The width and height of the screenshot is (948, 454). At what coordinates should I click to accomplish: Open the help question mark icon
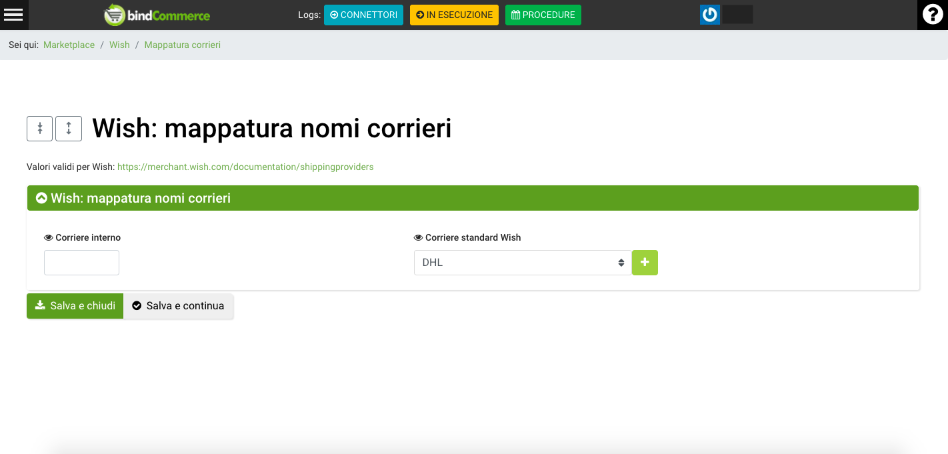coord(932,15)
